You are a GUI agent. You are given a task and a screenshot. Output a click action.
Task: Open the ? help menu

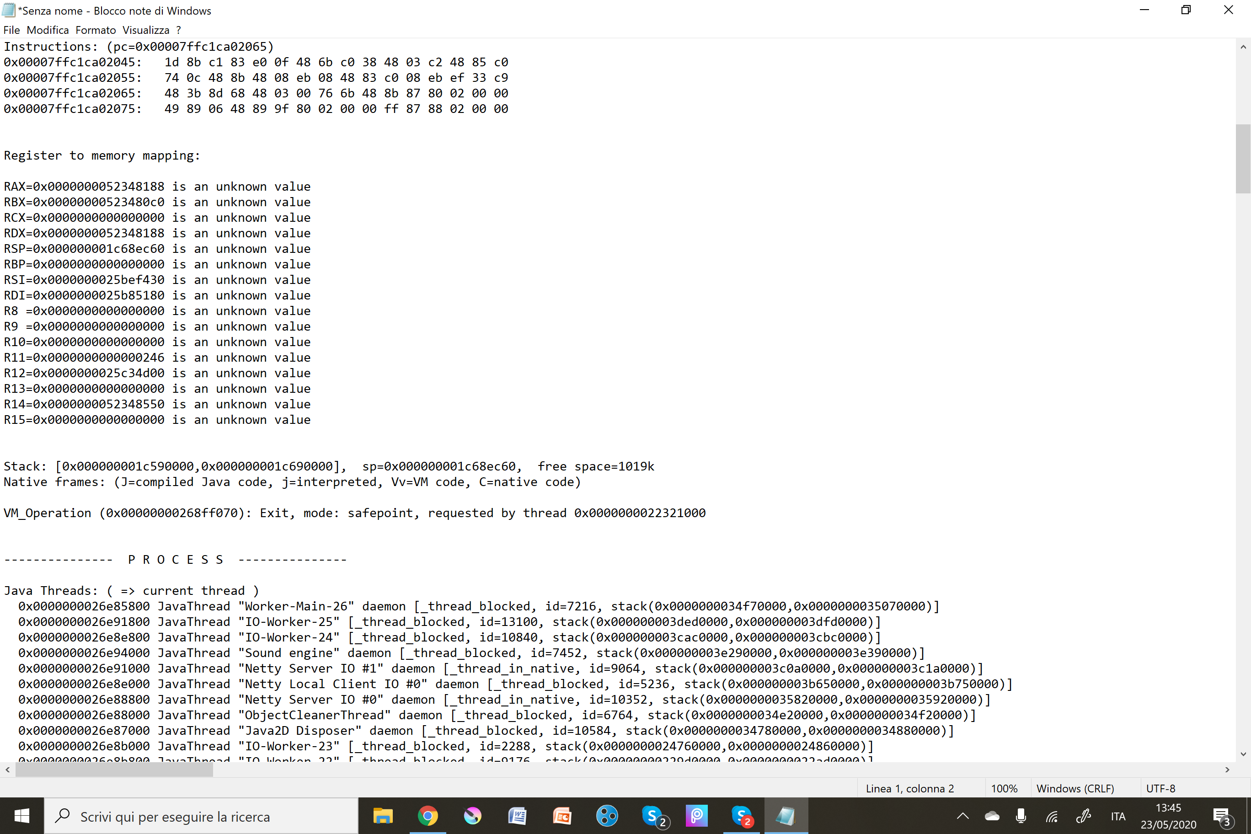[x=179, y=30]
